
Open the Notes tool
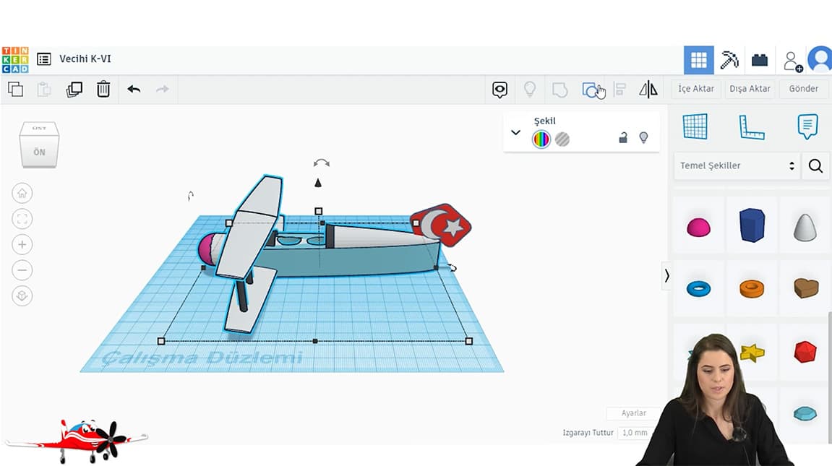click(x=807, y=126)
